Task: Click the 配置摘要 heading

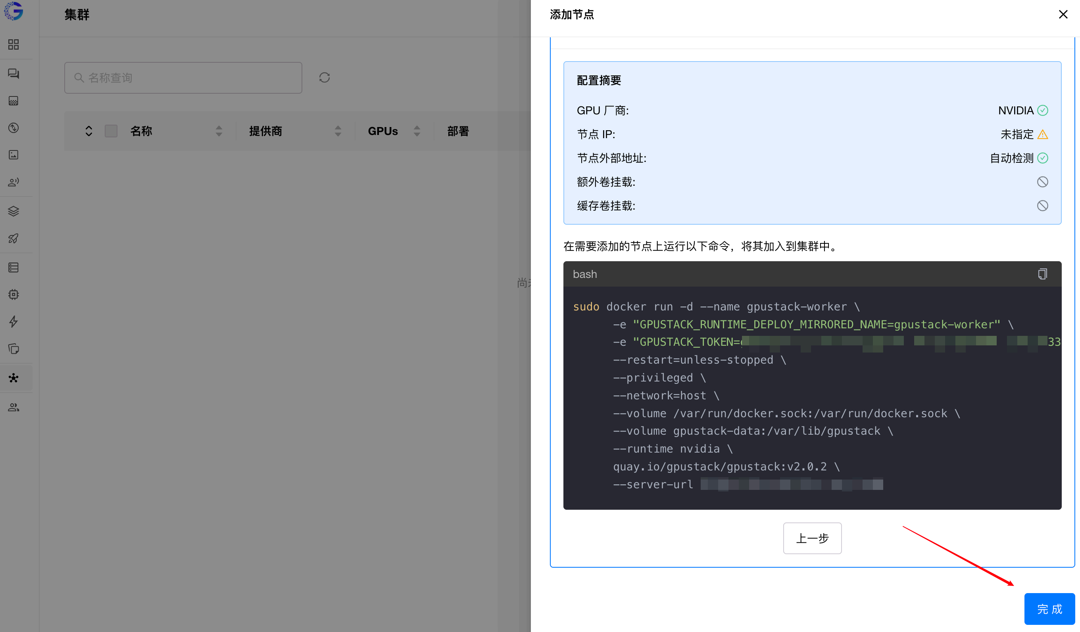Action: 599,81
